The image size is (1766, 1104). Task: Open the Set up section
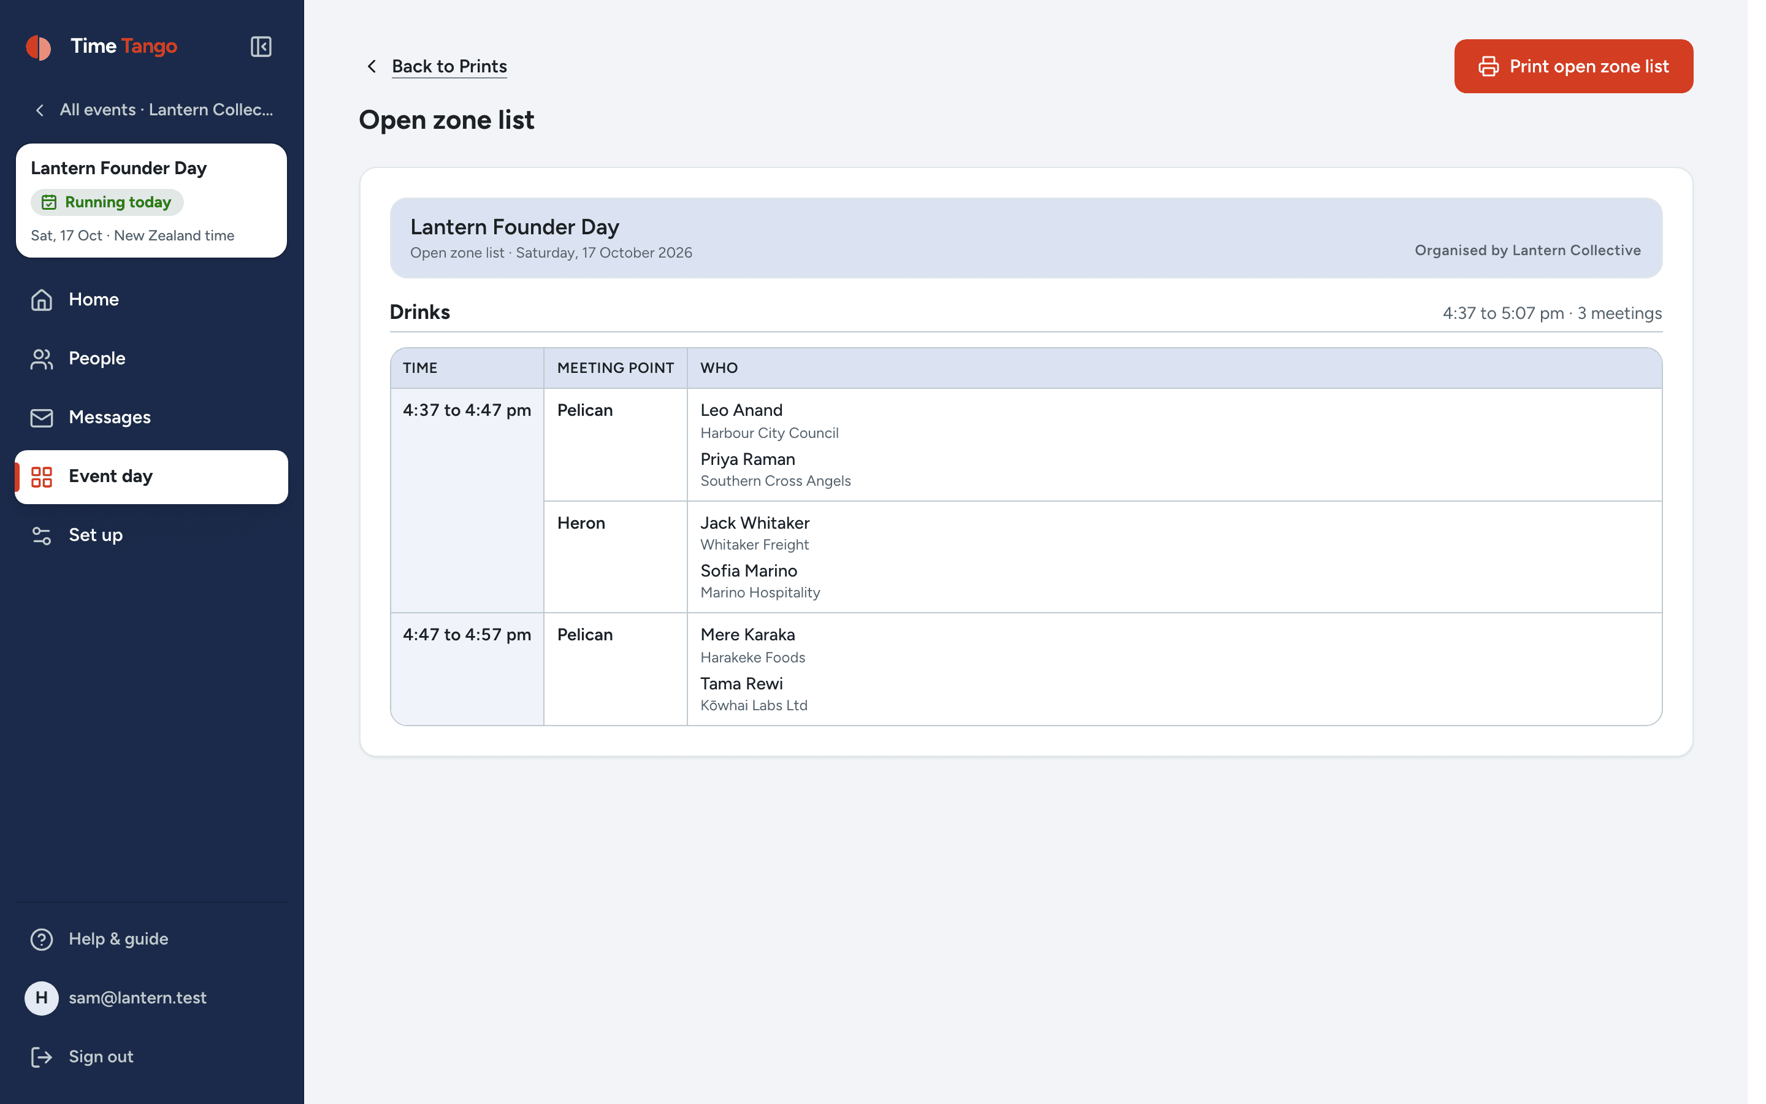pyautogui.click(x=151, y=535)
